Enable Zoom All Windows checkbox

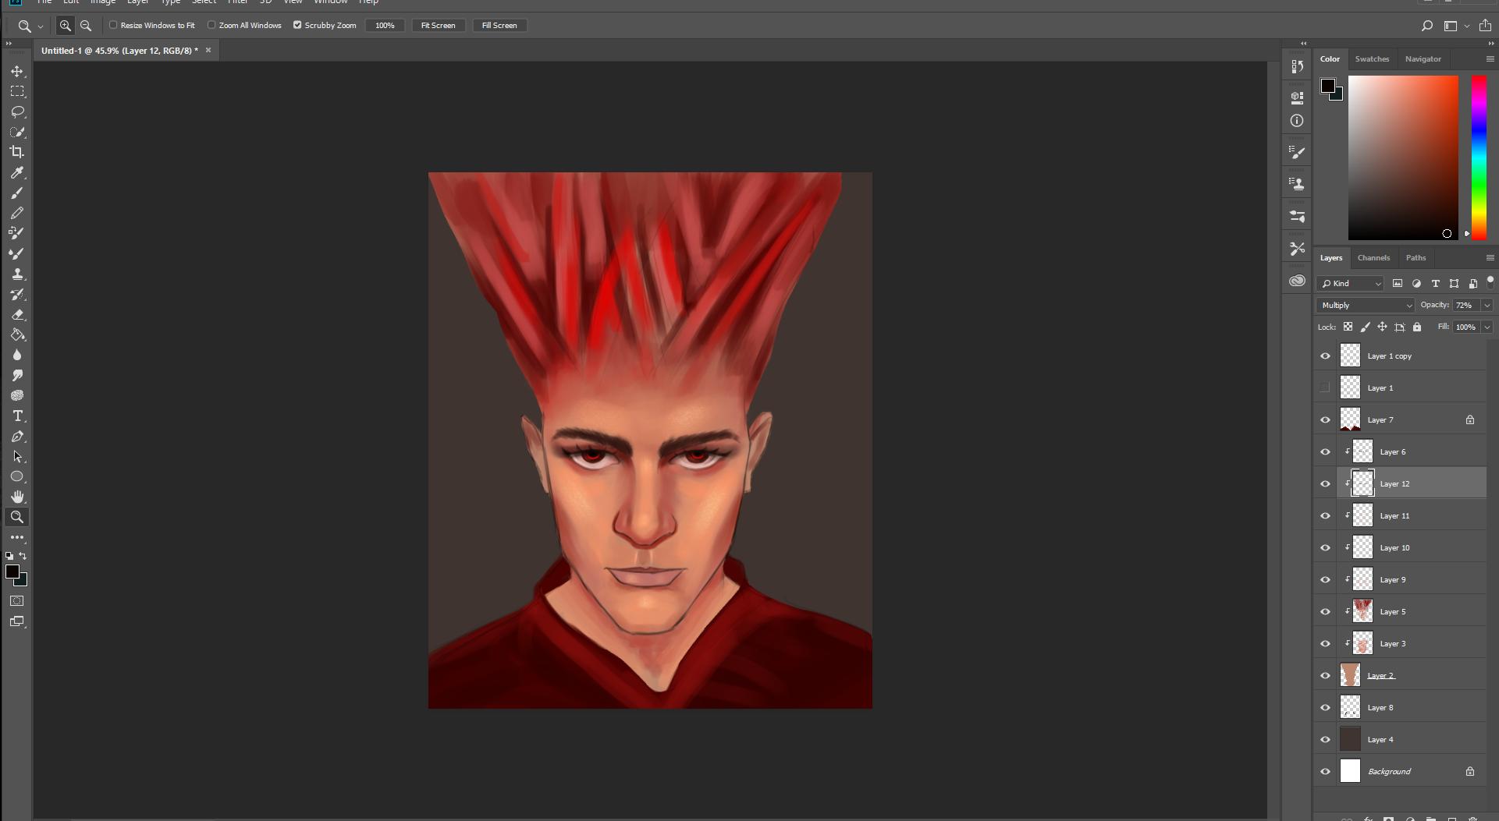(211, 25)
